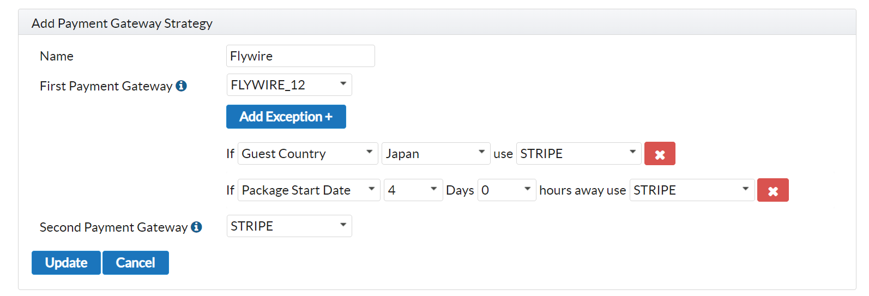Open the Package Start Date condition dropdown

click(309, 190)
